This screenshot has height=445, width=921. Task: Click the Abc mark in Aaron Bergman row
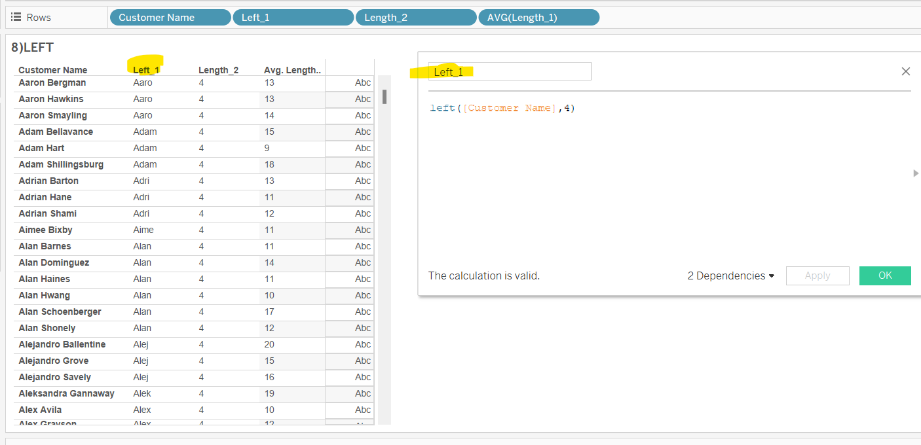click(363, 82)
